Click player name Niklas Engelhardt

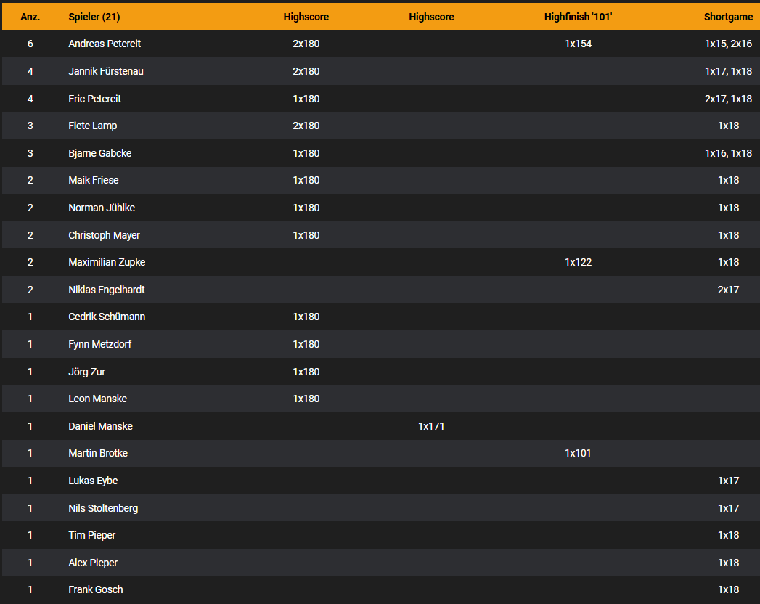[107, 290]
